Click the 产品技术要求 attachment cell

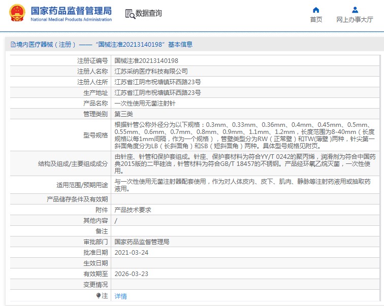[x=133, y=210]
